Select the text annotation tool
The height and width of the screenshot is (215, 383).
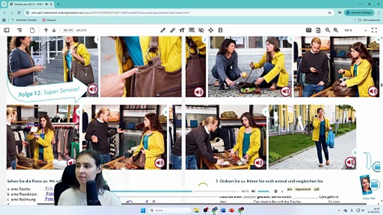(x=182, y=30)
